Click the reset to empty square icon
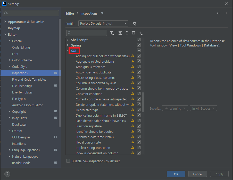The height and width of the screenshot is (180, 233). tap(134, 33)
